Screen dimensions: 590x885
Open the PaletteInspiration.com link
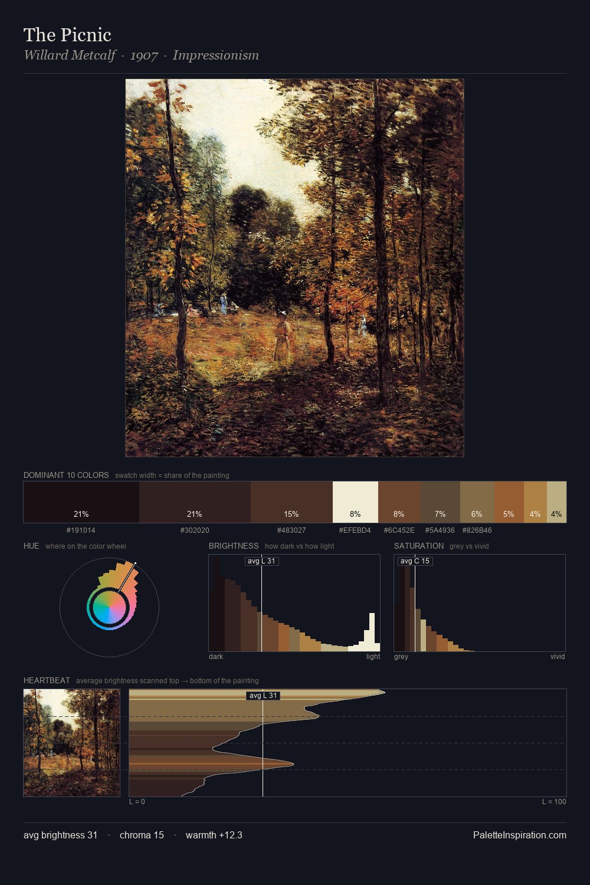tap(520, 835)
